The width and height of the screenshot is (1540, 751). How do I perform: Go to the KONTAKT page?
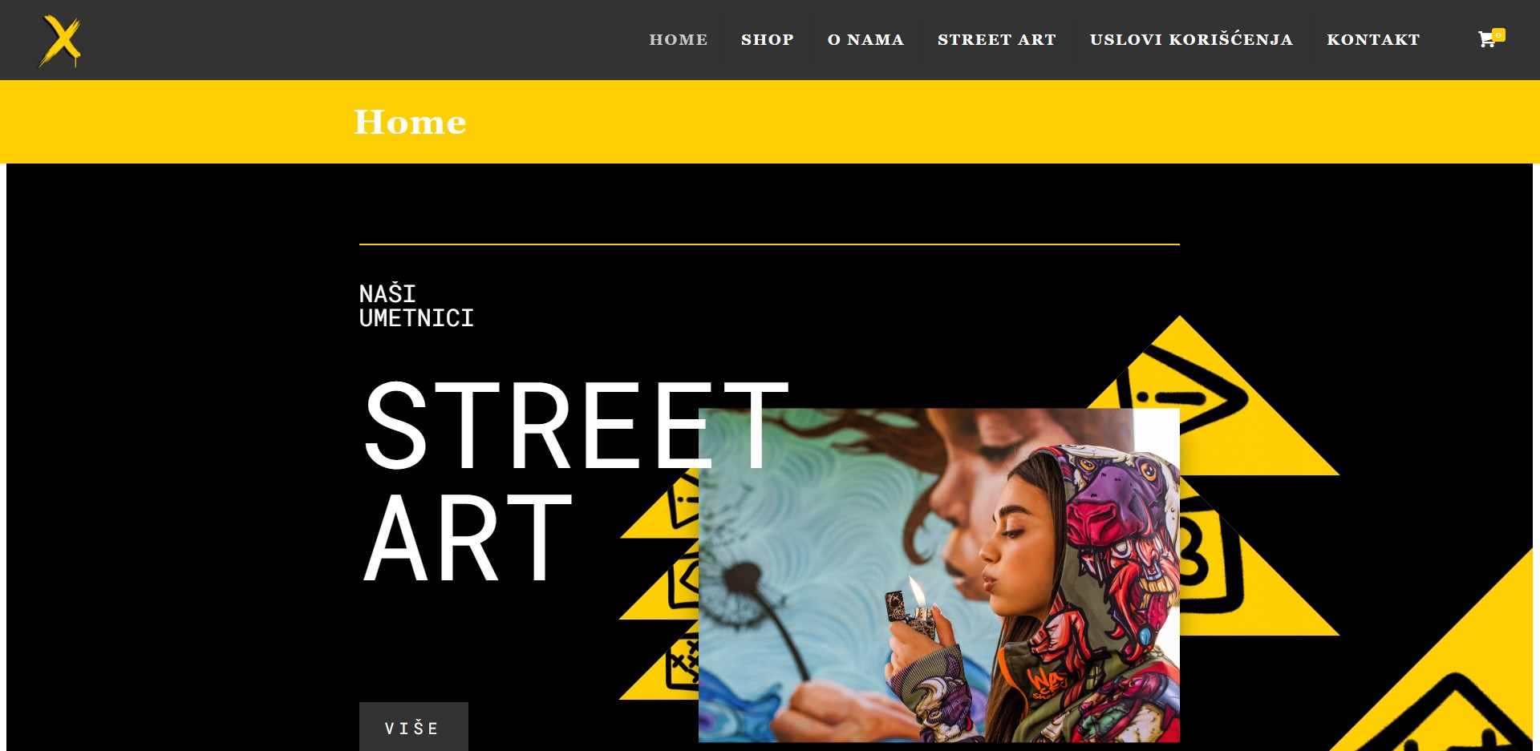click(1373, 40)
